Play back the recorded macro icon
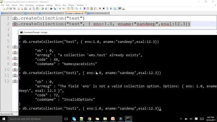The height and width of the screenshot is (122, 217). [107, 8]
